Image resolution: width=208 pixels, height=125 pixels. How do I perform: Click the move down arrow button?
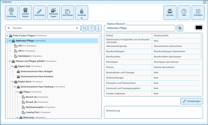click(98, 28)
